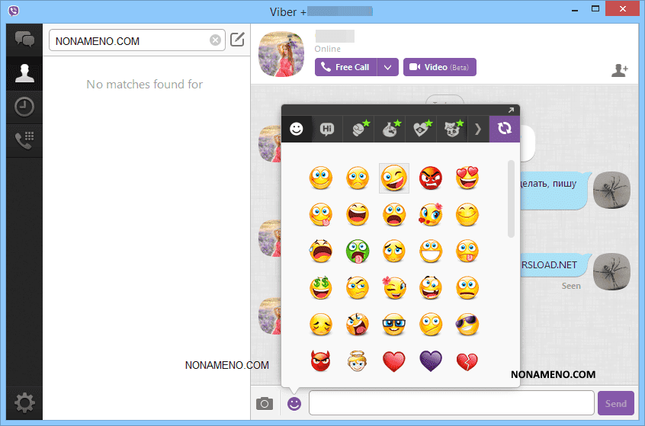Expand sticker panel to larger view

coord(512,111)
